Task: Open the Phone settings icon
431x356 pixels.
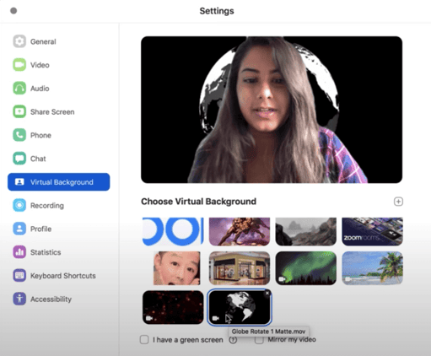Action: click(x=19, y=135)
